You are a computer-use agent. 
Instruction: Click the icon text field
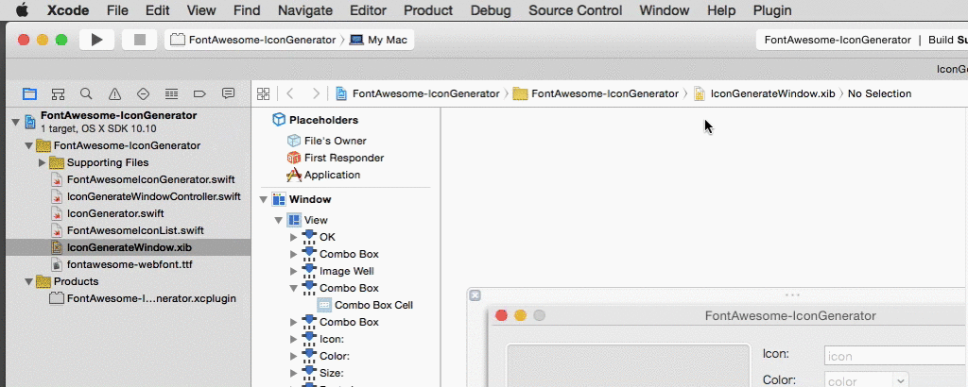tap(896, 356)
